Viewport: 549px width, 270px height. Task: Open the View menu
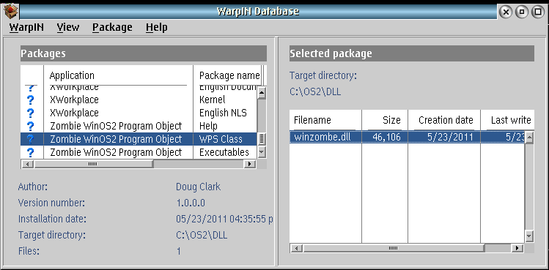point(68,27)
